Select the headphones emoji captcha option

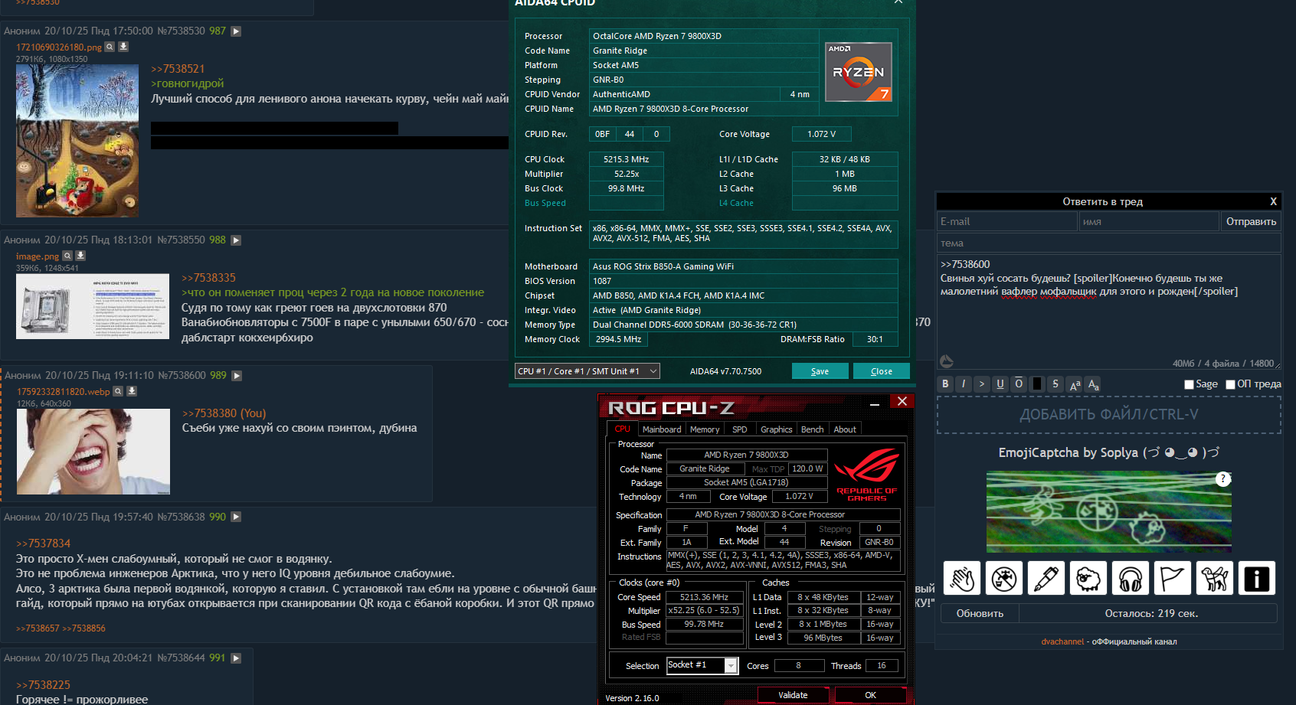pyautogui.click(x=1131, y=578)
